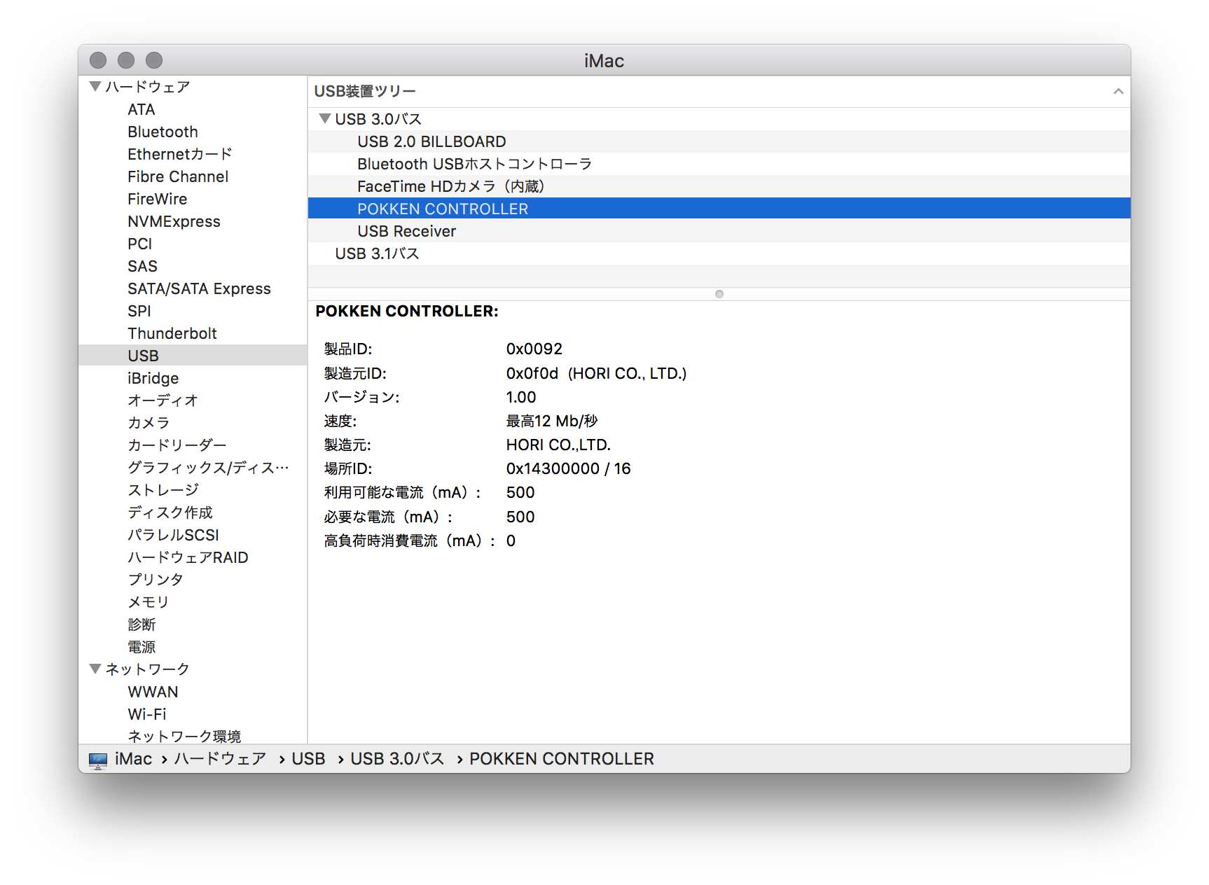Collapse the USB 3.0バス tree triangle
Viewport: 1209px width, 885px height.
pos(325,118)
